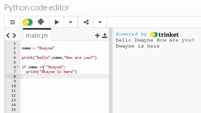Click the print keyword on line 4

click(x=27, y=58)
